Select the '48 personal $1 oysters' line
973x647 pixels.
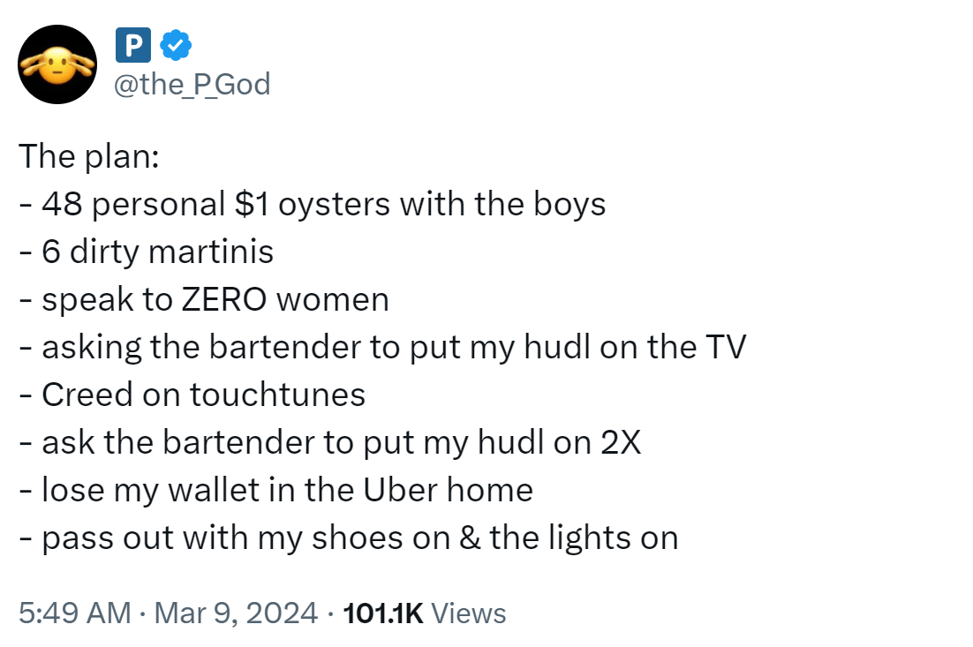click(313, 204)
